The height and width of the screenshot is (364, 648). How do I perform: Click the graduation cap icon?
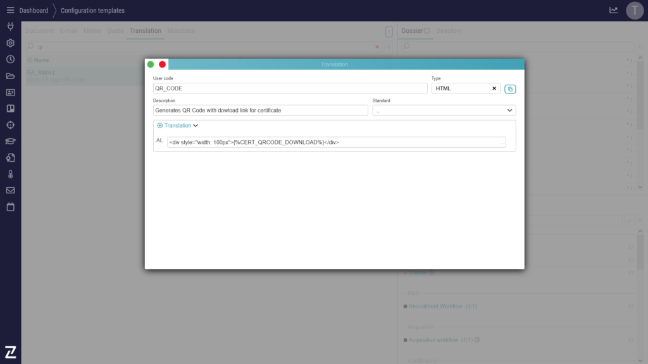[10, 141]
